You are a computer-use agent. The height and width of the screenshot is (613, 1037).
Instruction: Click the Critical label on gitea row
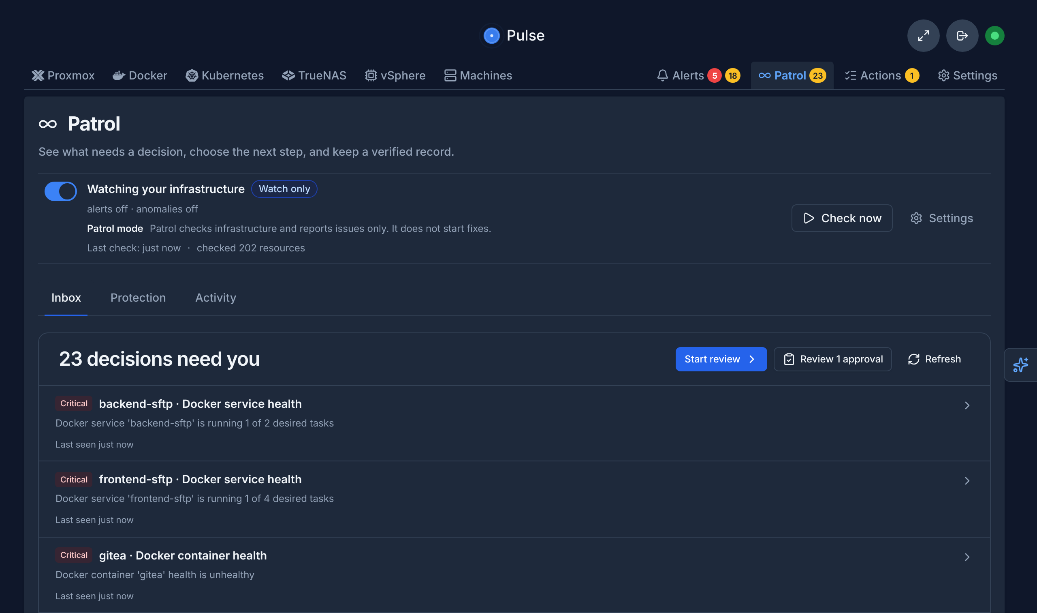point(73,555)
